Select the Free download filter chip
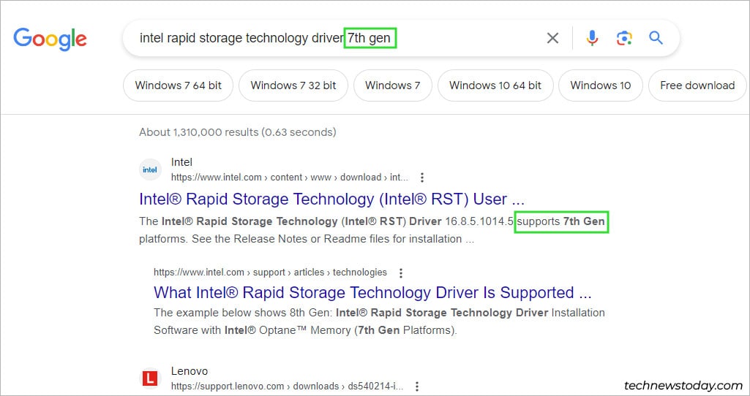This screenshot has height=396, width=750. click(x=697, y=85)
